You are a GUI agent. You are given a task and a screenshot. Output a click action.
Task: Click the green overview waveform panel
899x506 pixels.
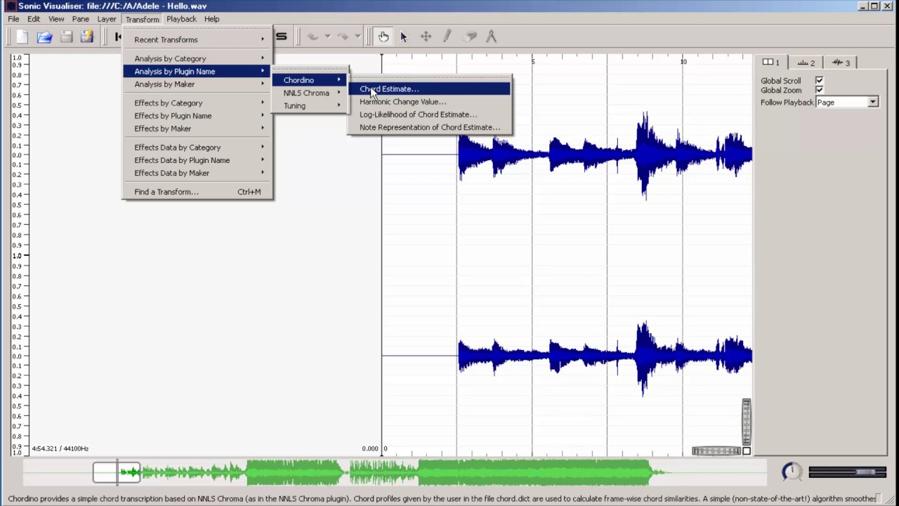[395, 473]
